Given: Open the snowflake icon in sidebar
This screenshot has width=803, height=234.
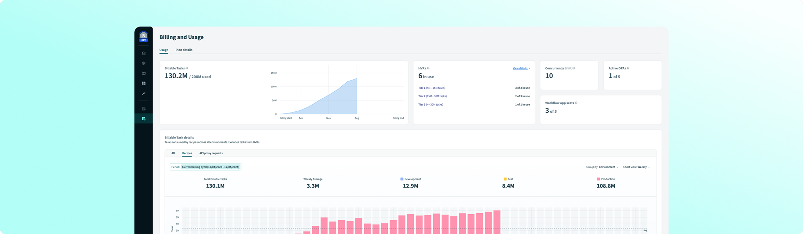Looking at the screenshot, I should click(144, 63).
